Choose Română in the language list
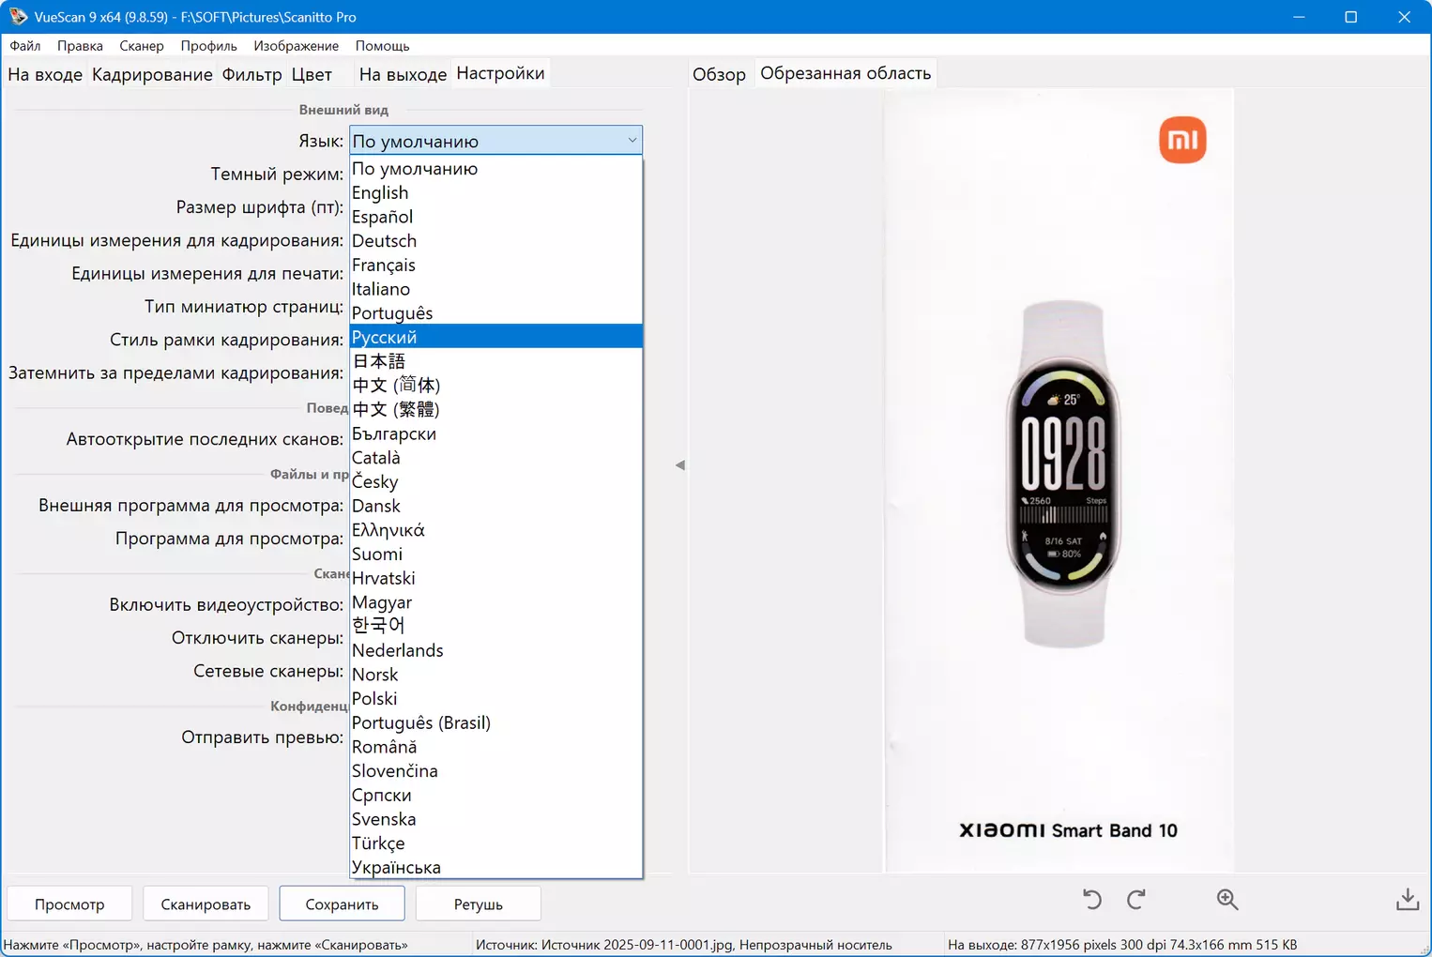The height and width of the screenshot is (957, 1432). coord(495,747)
